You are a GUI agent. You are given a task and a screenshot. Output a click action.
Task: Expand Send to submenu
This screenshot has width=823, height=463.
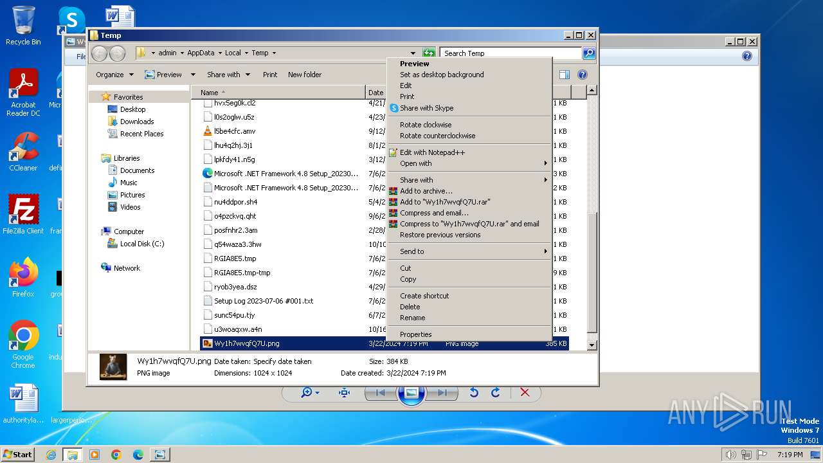[469, 251]
